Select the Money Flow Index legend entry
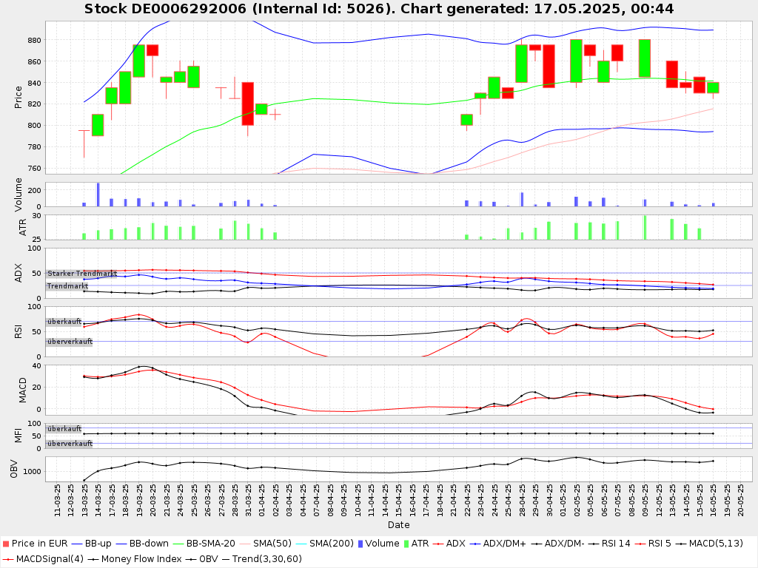The width and height of the screenshot is (758, 568). (135, 559)
